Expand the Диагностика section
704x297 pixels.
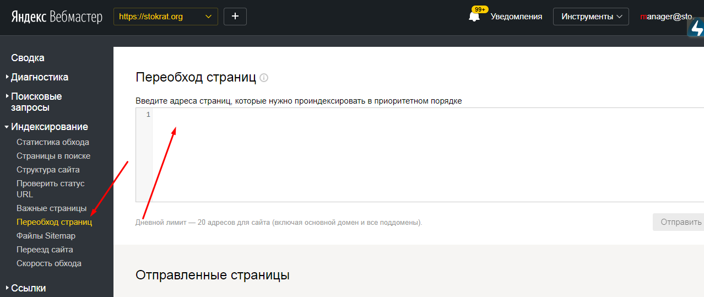[x=40, y=77]
